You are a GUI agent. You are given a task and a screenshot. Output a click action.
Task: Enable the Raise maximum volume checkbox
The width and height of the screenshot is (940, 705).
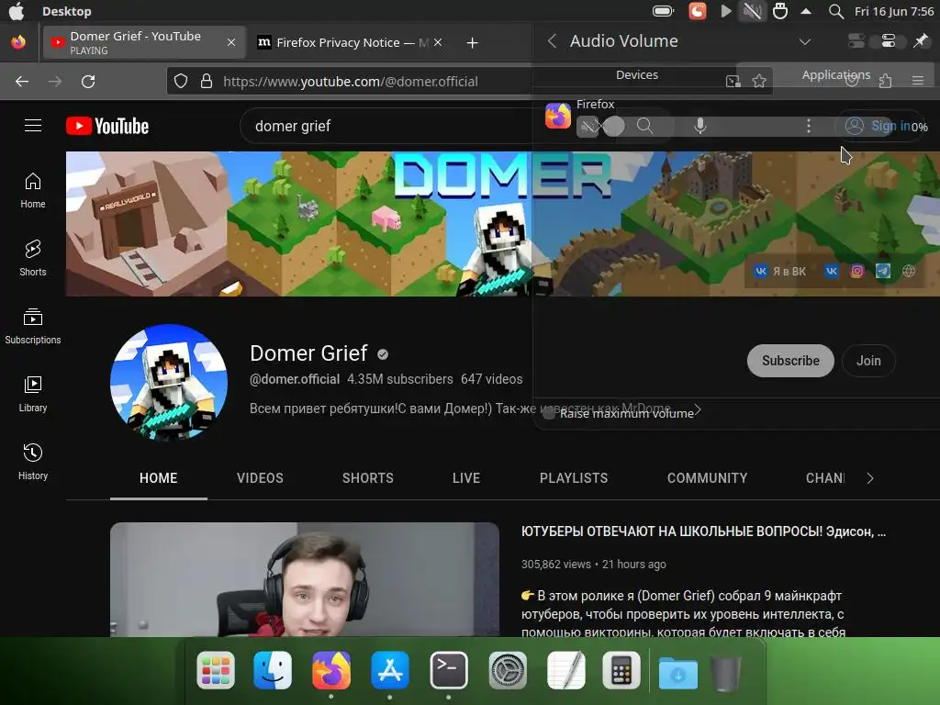548,414
